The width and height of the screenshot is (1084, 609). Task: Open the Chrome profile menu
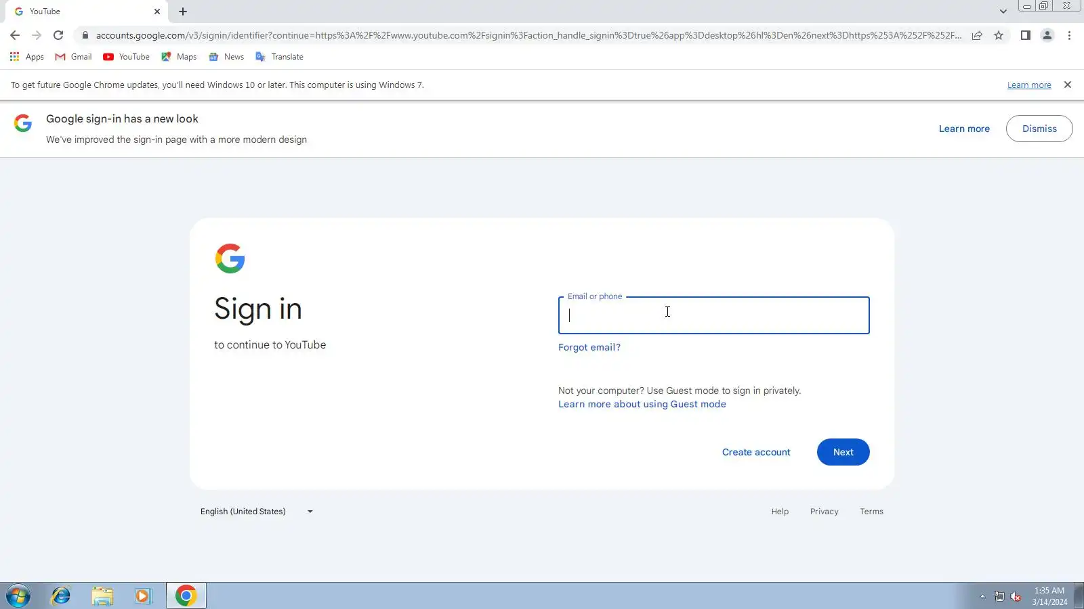coord(1047,35)
